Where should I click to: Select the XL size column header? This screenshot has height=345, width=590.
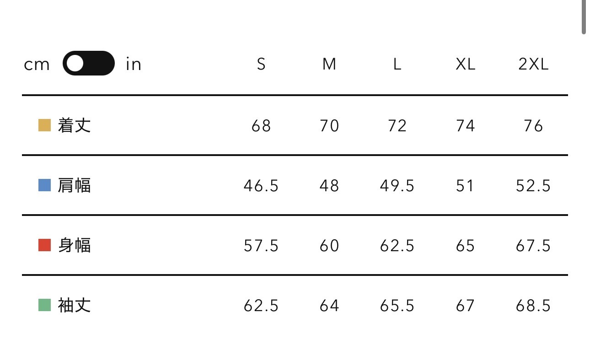(466, 65)
